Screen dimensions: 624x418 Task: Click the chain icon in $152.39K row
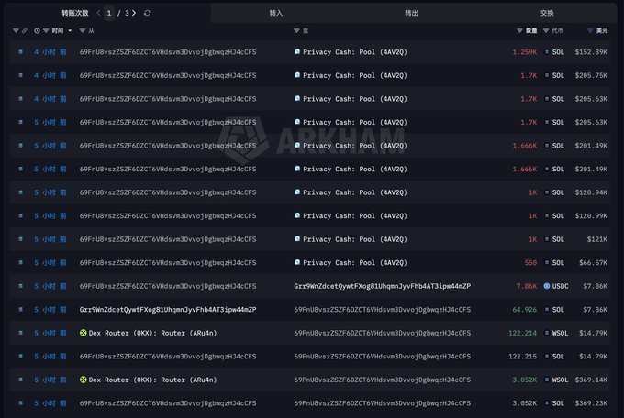click(x=20, y=51)
